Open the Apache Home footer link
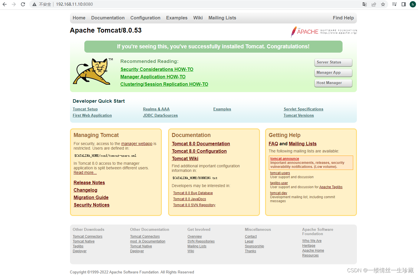The width and height of the screenshot is (418, 276). tap(313, 251)
